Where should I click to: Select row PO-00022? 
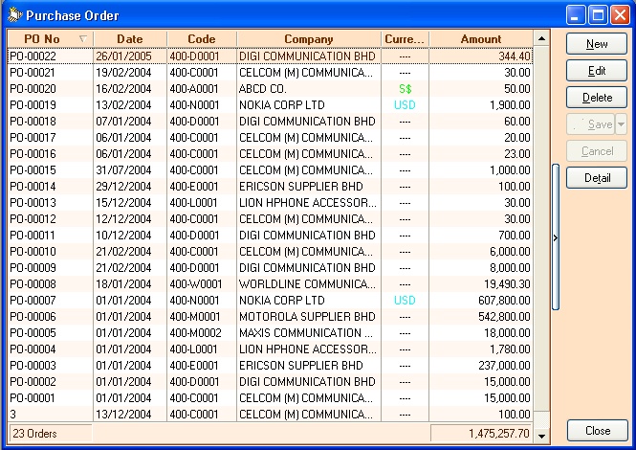tap(270, 56)
